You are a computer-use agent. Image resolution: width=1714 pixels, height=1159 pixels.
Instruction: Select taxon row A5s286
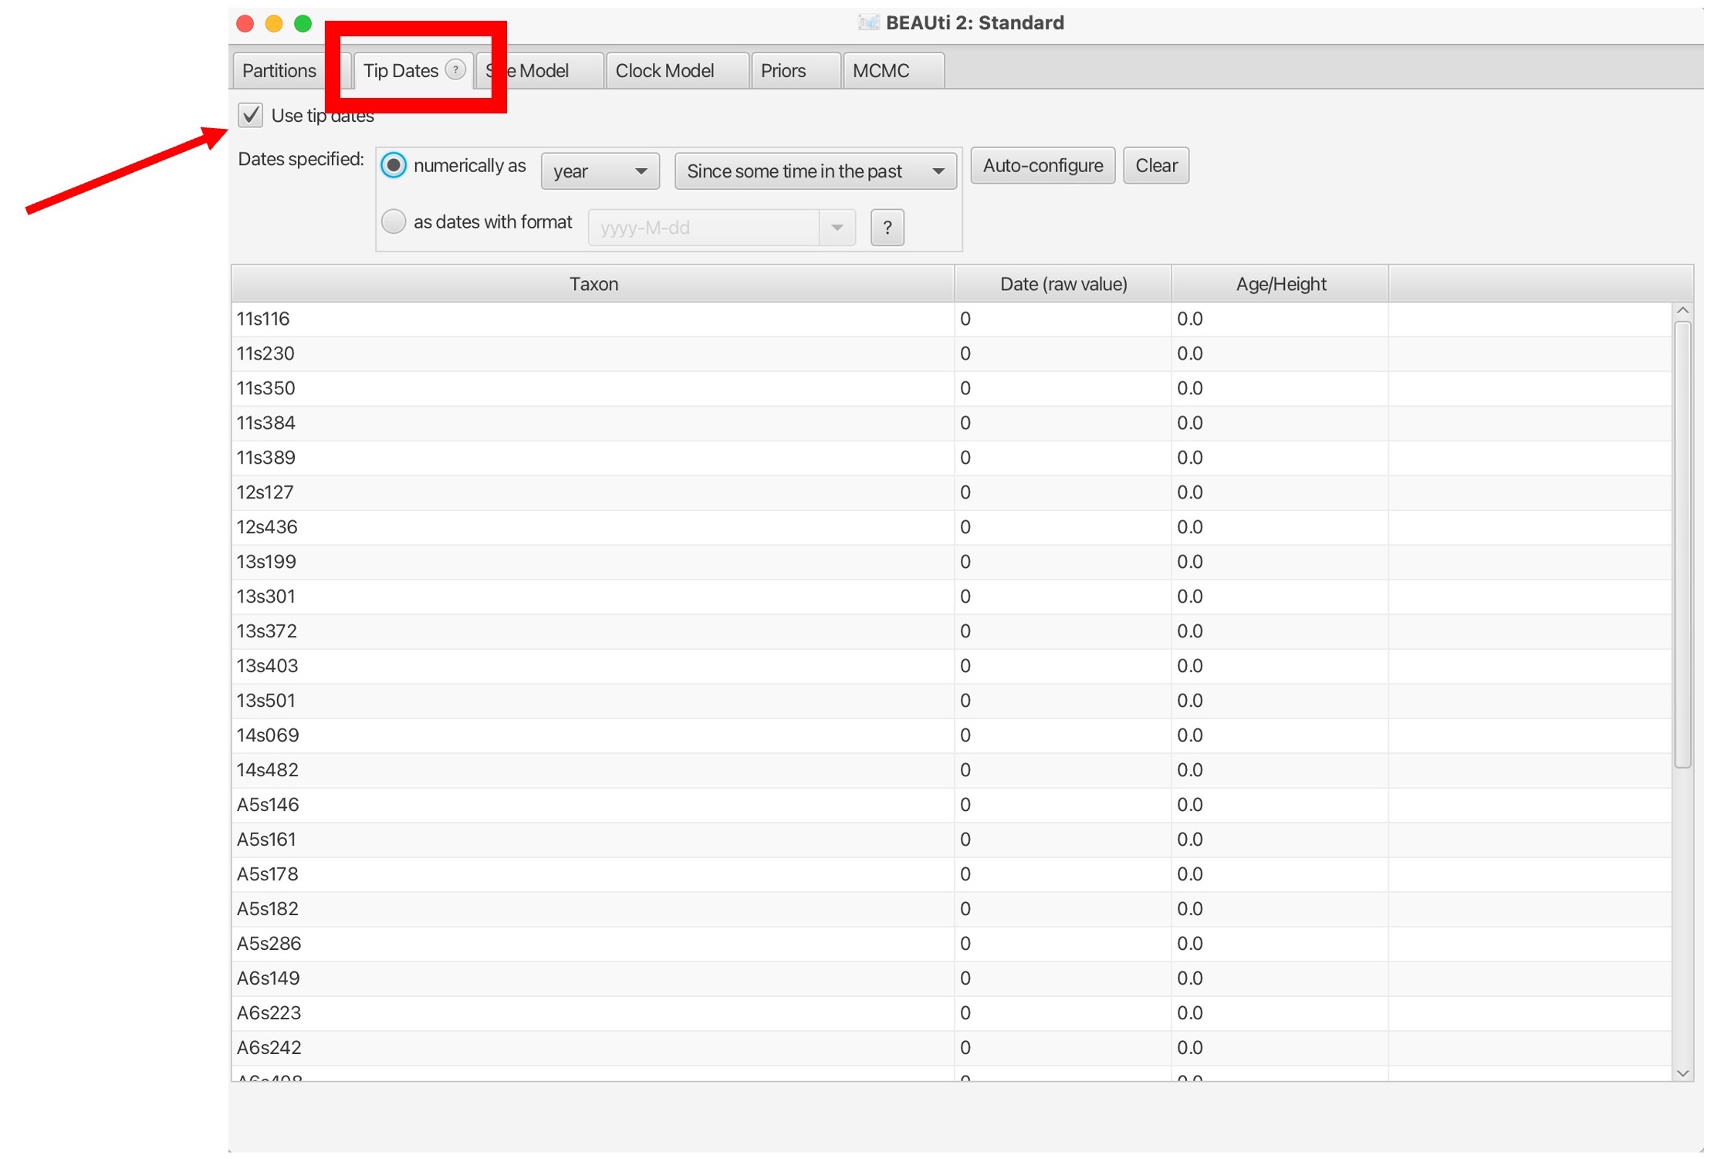(951, 944)
